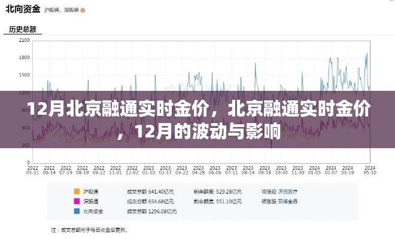The height and width of the screenshot is (239, 395).
Task: Click the orange help icon beside 沪股通、深股通
Action: 82,11
